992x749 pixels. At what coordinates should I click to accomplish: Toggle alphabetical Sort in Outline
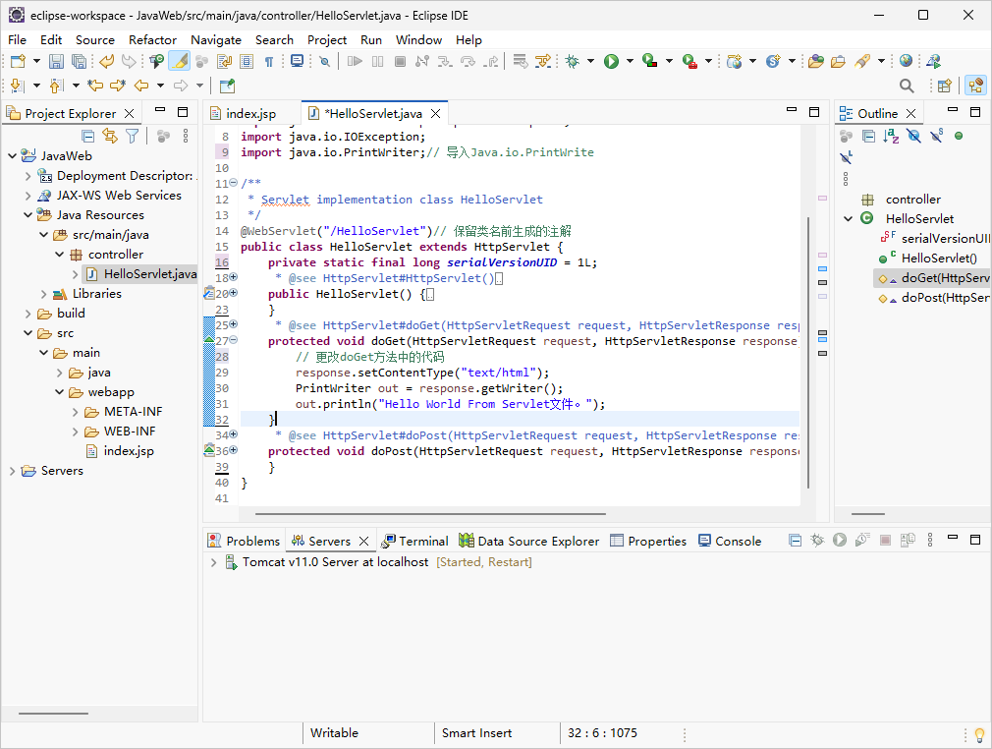click(x=891, y=136)
